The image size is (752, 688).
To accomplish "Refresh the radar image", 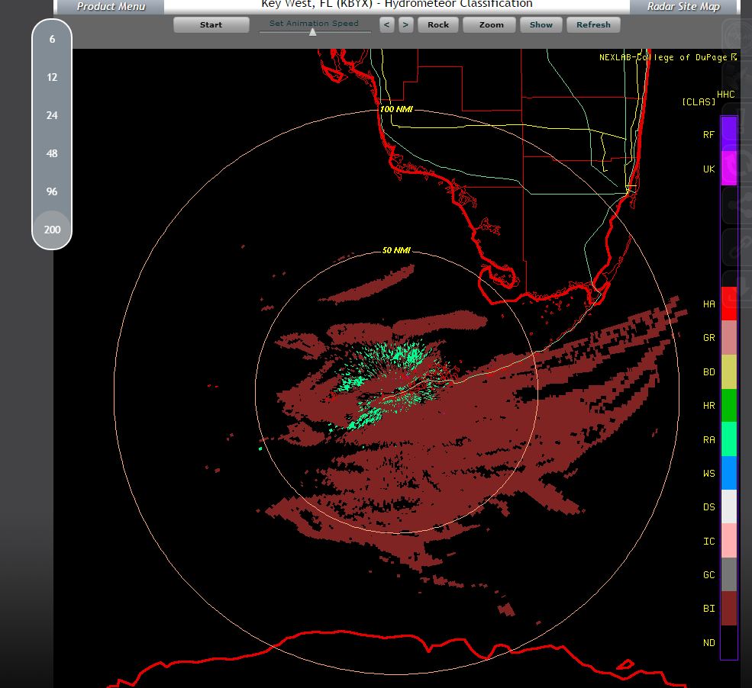I will point(593,24).
